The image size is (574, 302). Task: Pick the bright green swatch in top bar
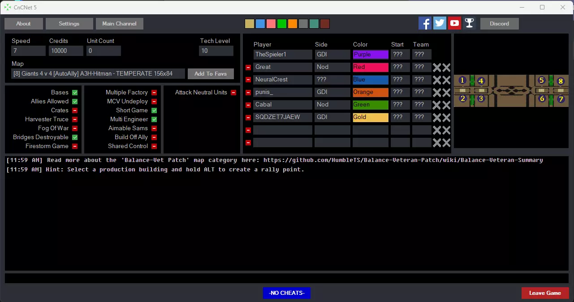281,24
